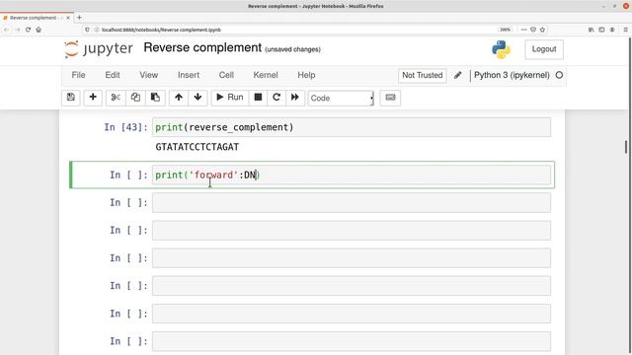This screenshot has height=355, width=632.
Task: Toggle the Firefox sidebar icon
Action: [601, 30]
